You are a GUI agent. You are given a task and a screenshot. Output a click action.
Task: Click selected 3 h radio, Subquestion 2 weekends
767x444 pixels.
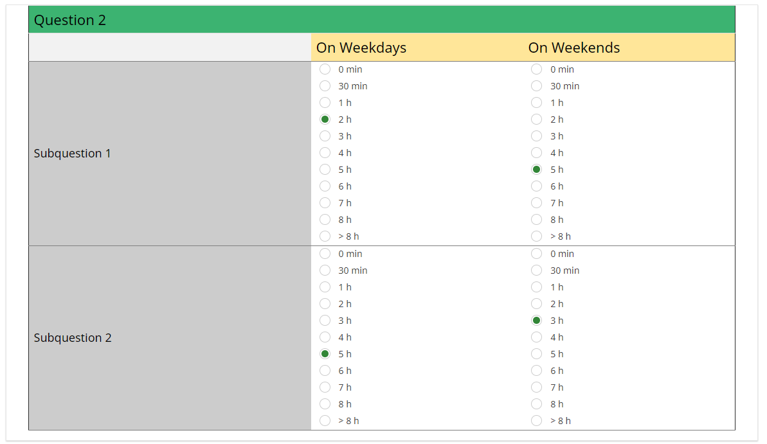pyautogui.click(x=537, y=321)
